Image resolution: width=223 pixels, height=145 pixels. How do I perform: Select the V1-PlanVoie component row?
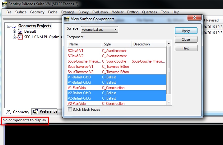click(117, 88)
